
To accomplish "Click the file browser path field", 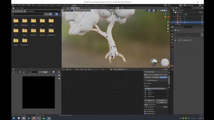I will coord(43,11).
